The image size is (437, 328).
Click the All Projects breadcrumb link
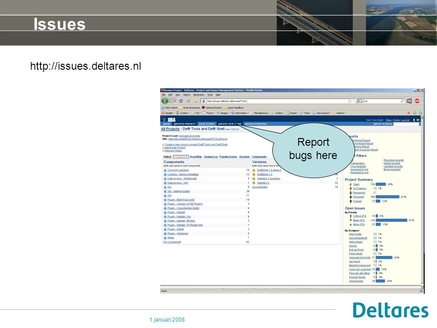click(170, 129)
